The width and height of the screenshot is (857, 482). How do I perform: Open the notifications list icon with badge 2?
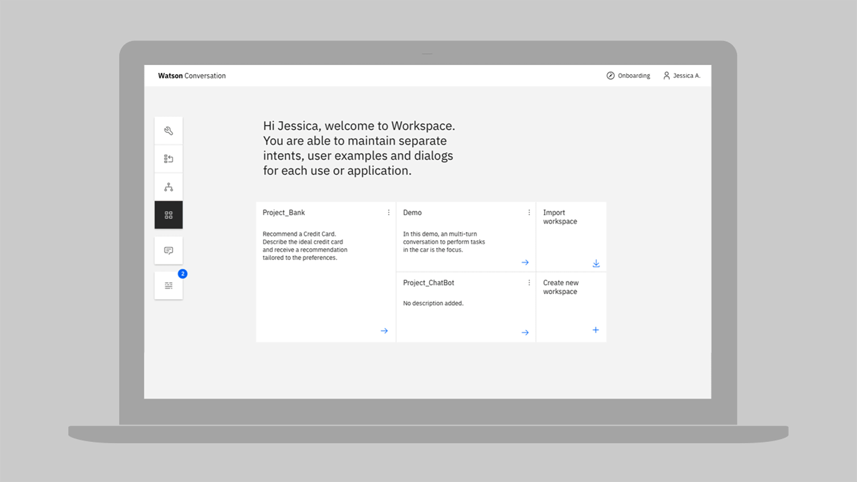coord(168,285)
